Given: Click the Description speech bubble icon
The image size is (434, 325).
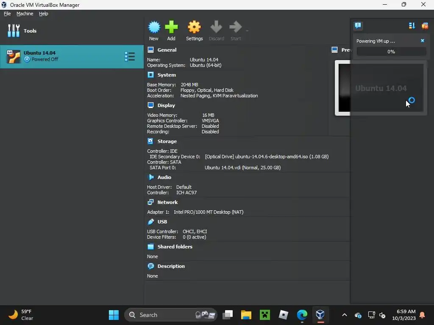Looking at the screenshot, I should coord(150,266).
